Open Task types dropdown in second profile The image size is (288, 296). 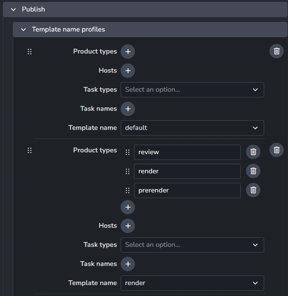click(192, 245)
